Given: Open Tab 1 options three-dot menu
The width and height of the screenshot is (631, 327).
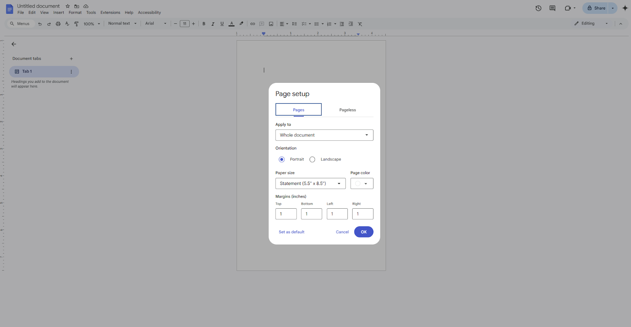Looking at the screenshot, I should pyautogui.click(x=71, y=72).
